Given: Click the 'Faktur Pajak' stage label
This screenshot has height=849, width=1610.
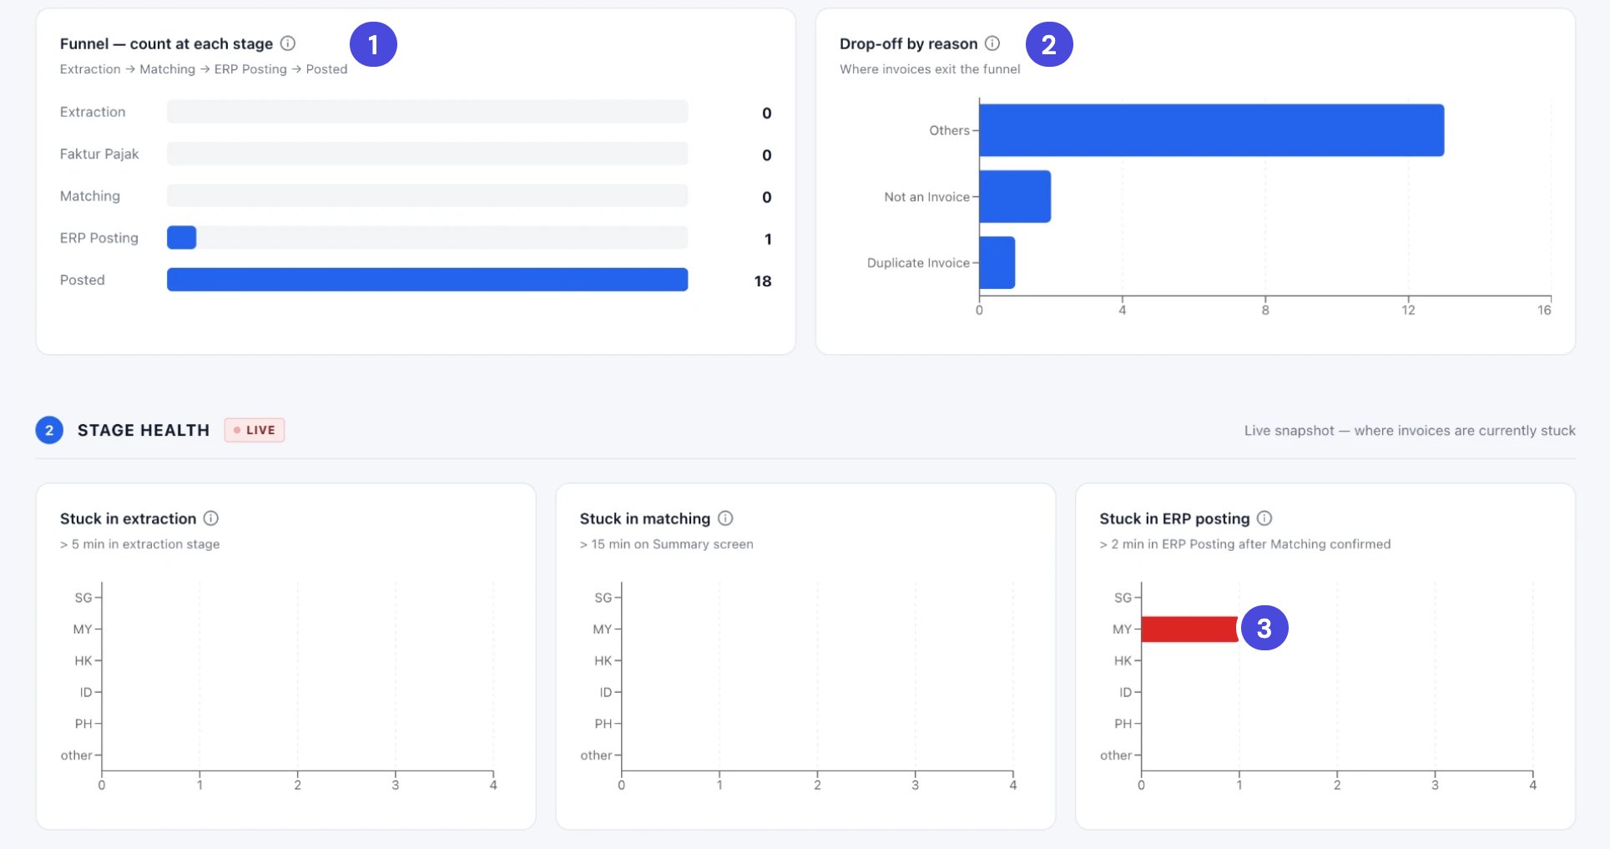Looking at the screenshot, I should pos(99,154).
